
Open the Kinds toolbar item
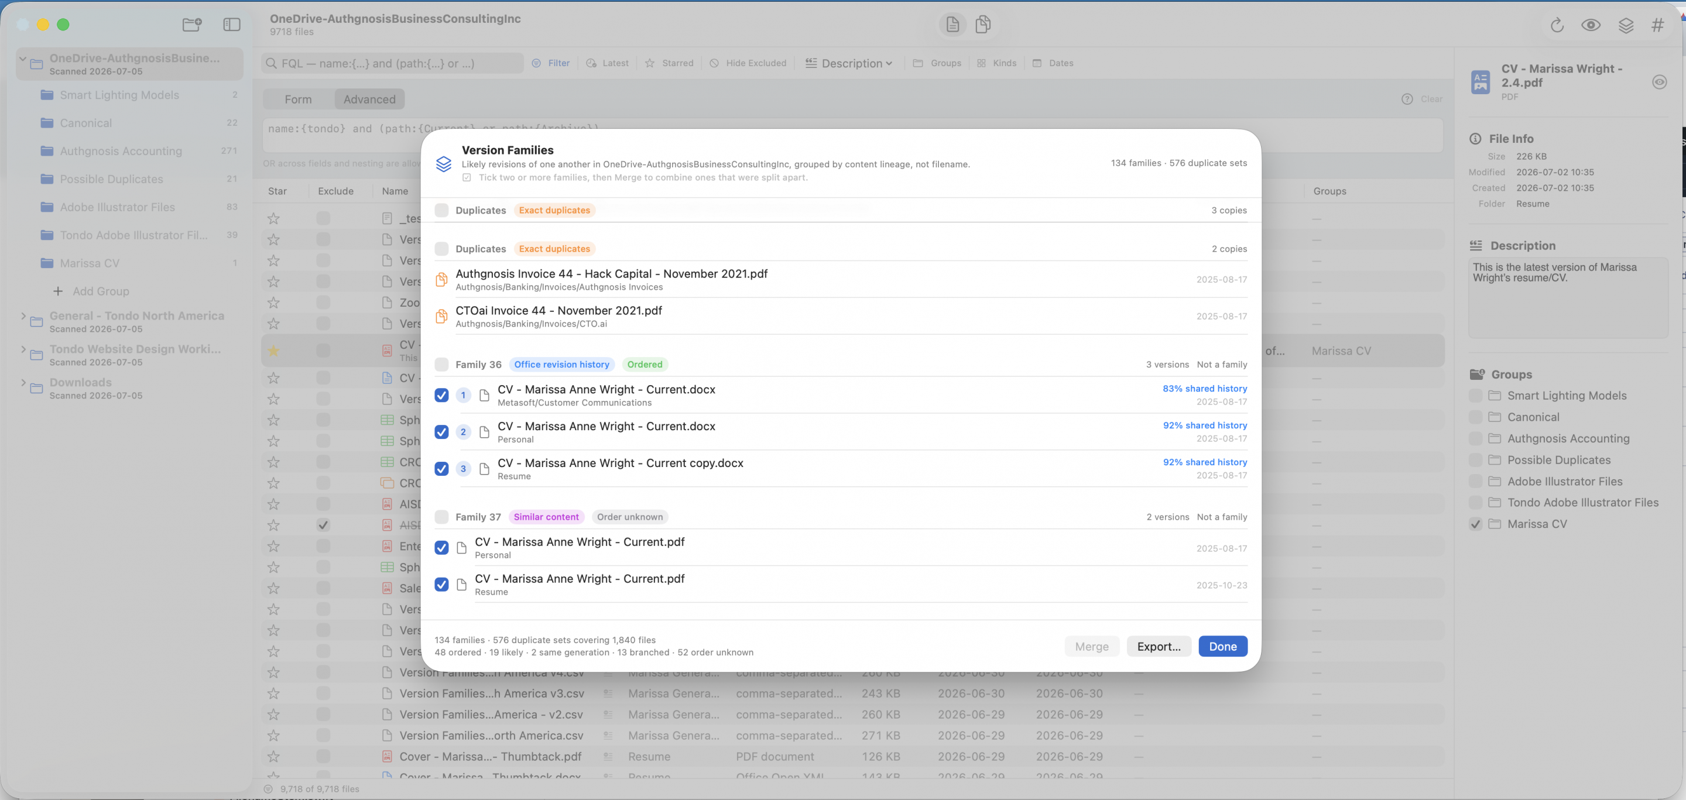[996, 63]
